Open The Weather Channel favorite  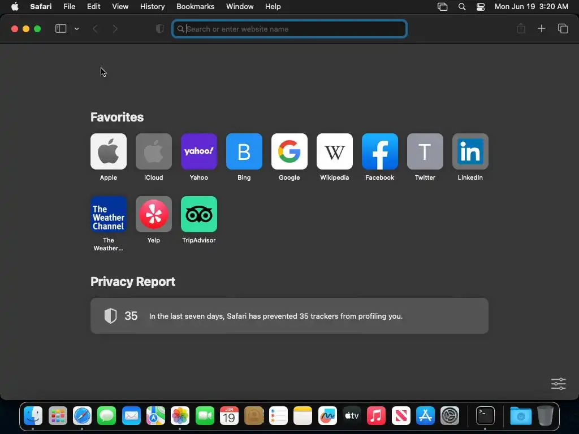point(108,214)
